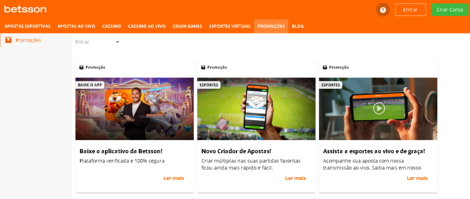
Task: Expand the Filtrar dropdown arrow
Action: pyautogui.click(x=117, y=42)
